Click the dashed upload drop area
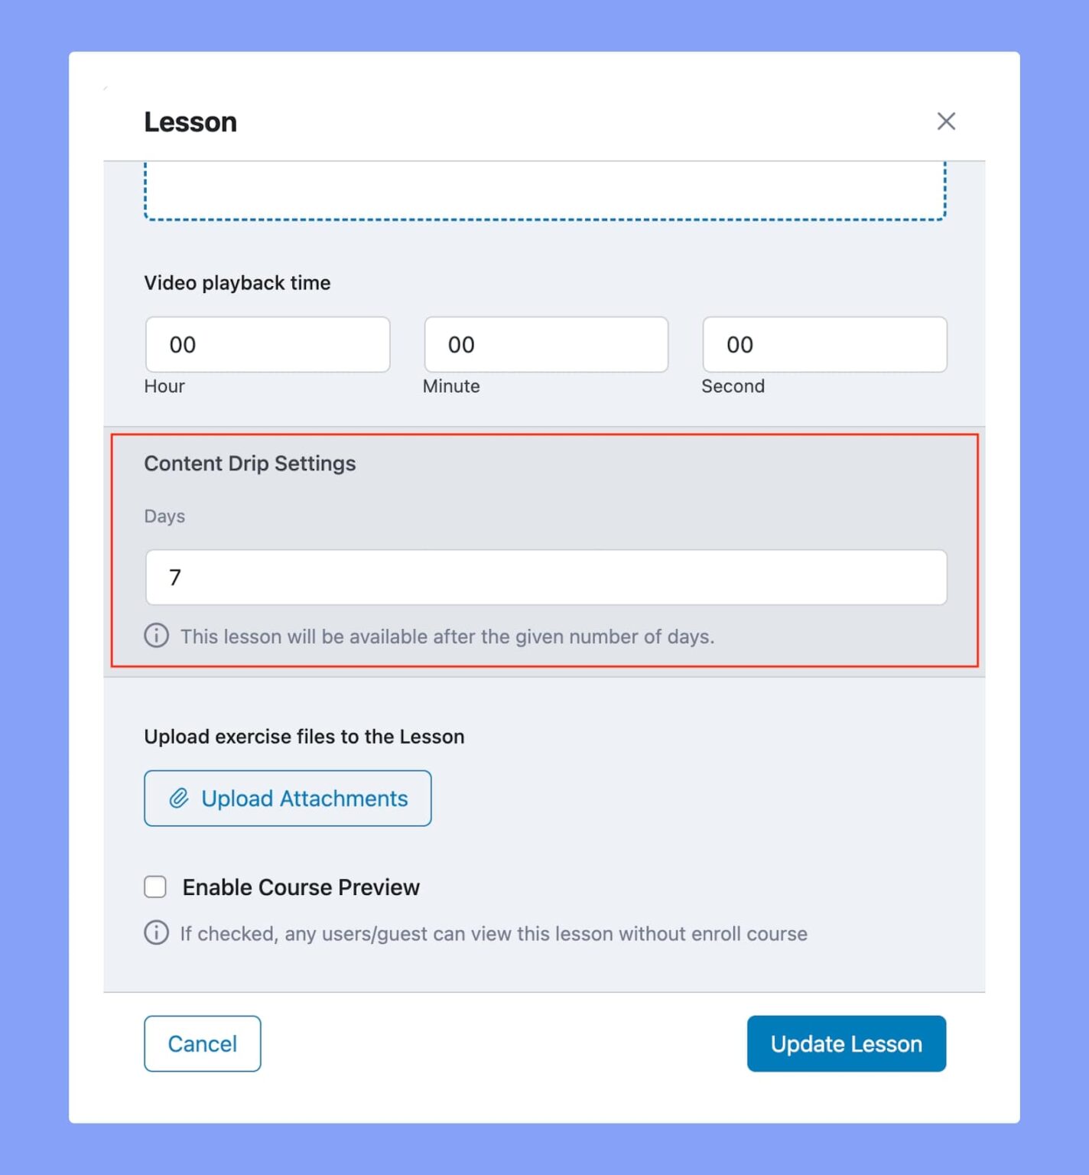The width and height of the screenshot is (1089, 1175). pyautogui.click(x=544, y=191)
